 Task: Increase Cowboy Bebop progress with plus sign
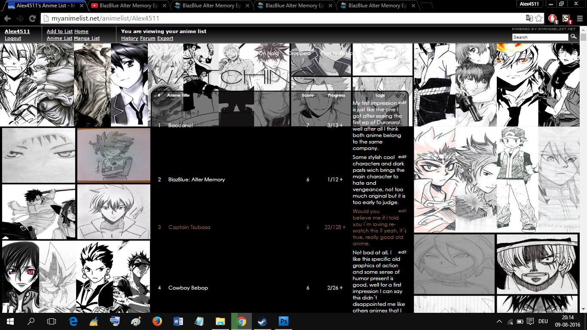[x=341, y=288]
